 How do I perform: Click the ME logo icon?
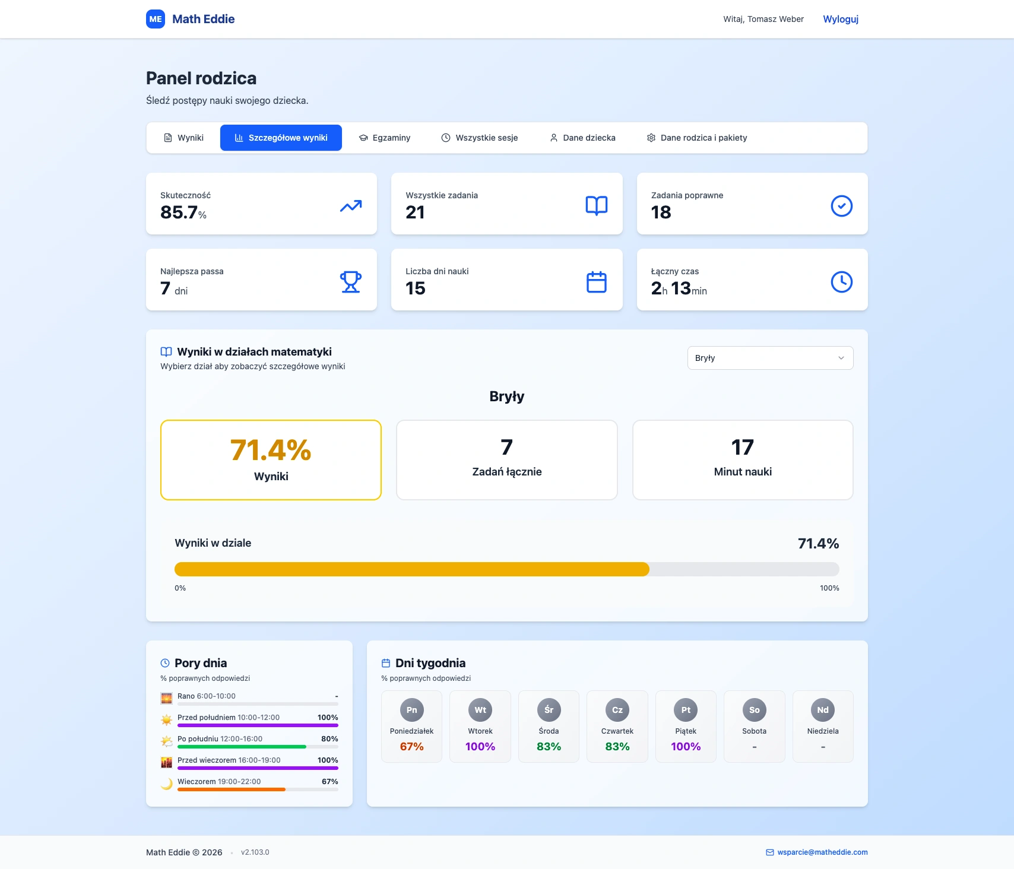point(156,19)
